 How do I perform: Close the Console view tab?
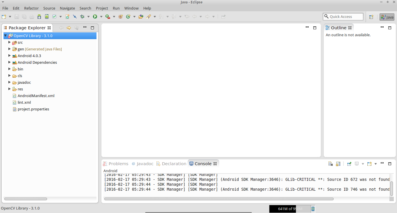(215, 164)
